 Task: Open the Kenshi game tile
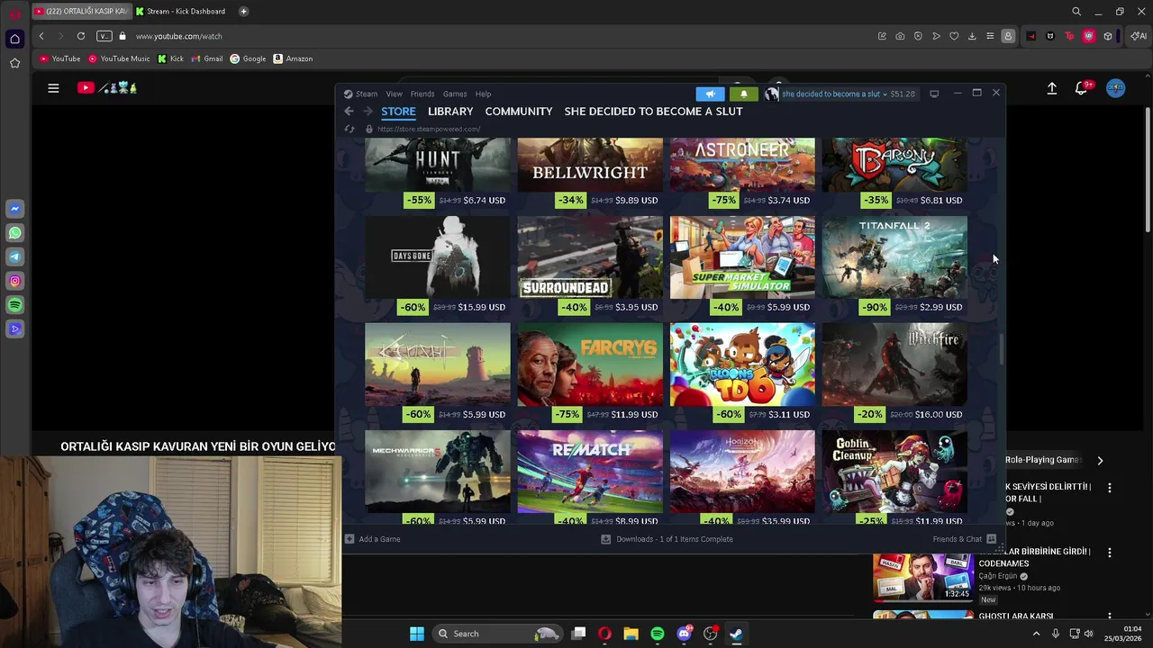point(438,364)
